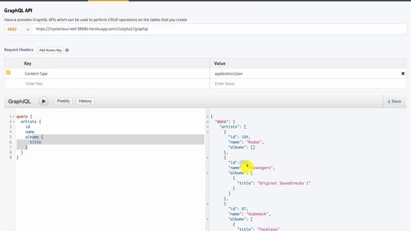Click the id value 87 in results

pos(244,209)
